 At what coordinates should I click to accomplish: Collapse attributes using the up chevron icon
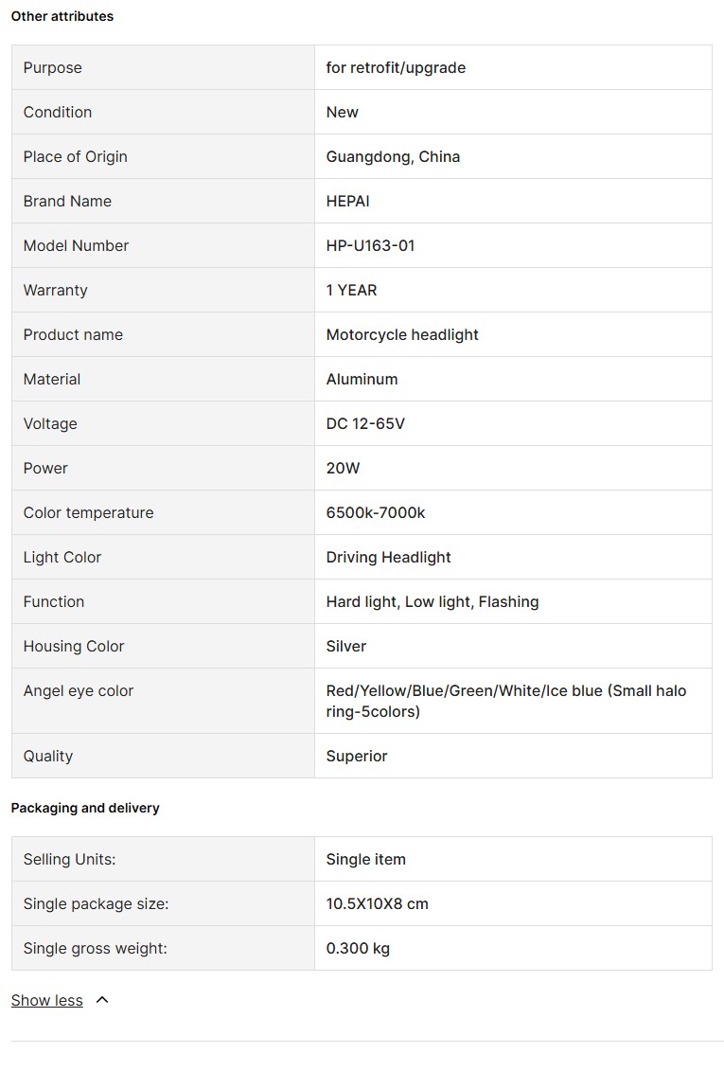(102, 1000)
